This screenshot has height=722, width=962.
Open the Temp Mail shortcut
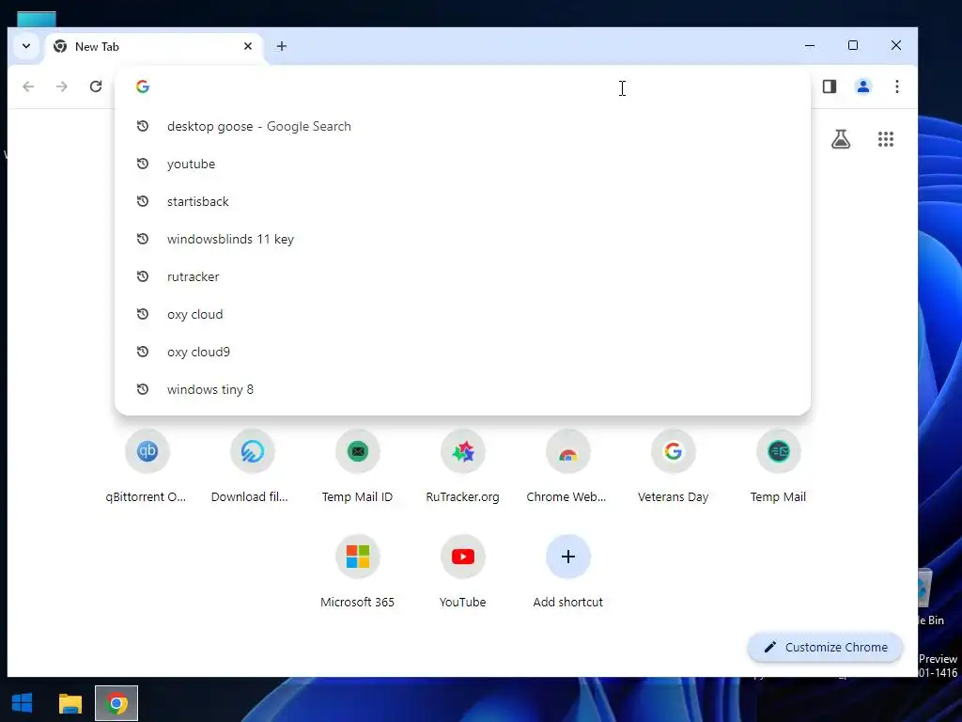tap(779, 466)
